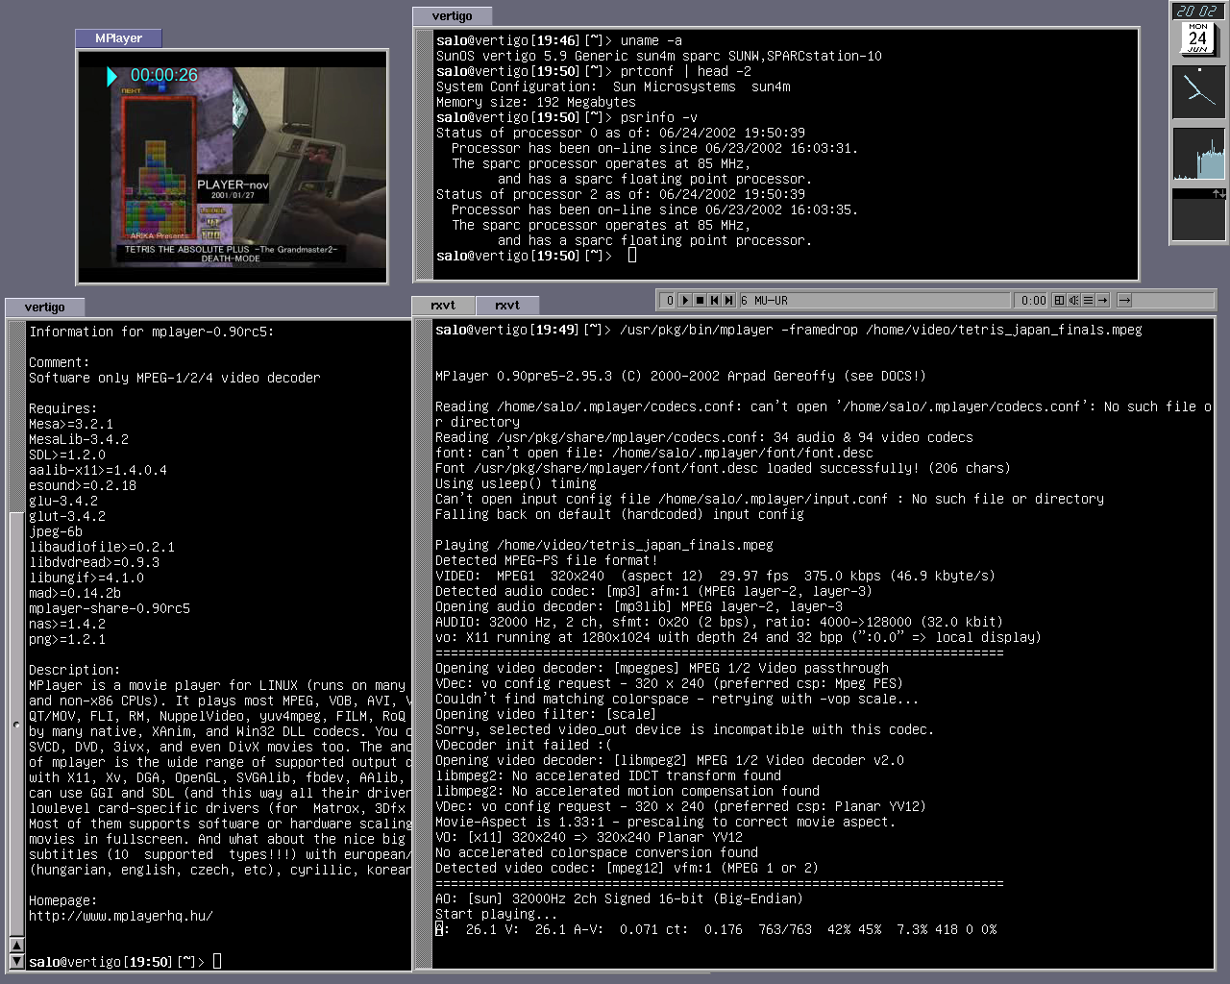Image resolution: width=1230 pixels, height=984 pixels.
Task: Click the network up/down arrows monitor
Action: point(1198,213)
